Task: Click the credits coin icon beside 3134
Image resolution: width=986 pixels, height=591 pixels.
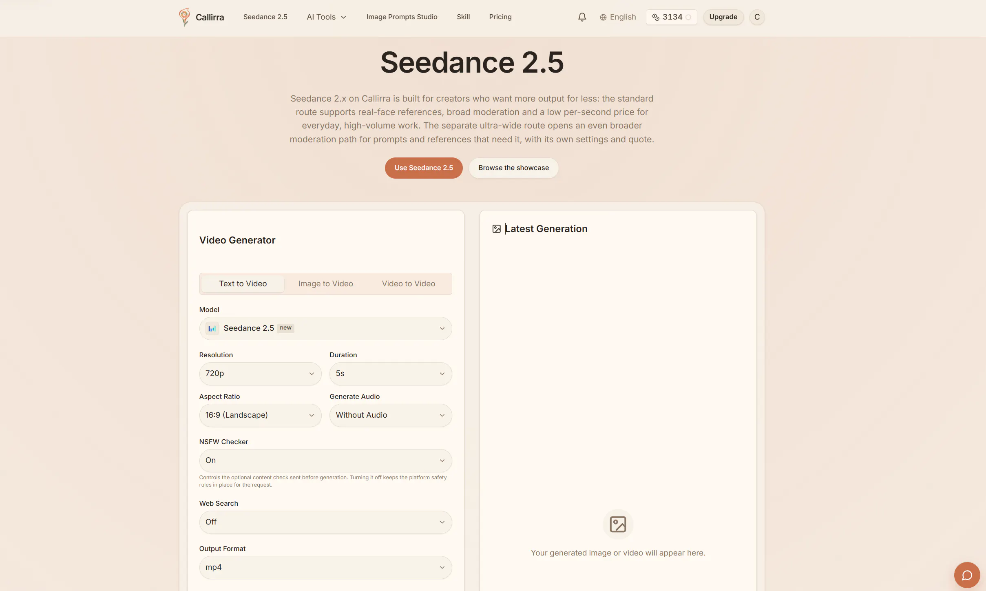Action: (656, 17)
